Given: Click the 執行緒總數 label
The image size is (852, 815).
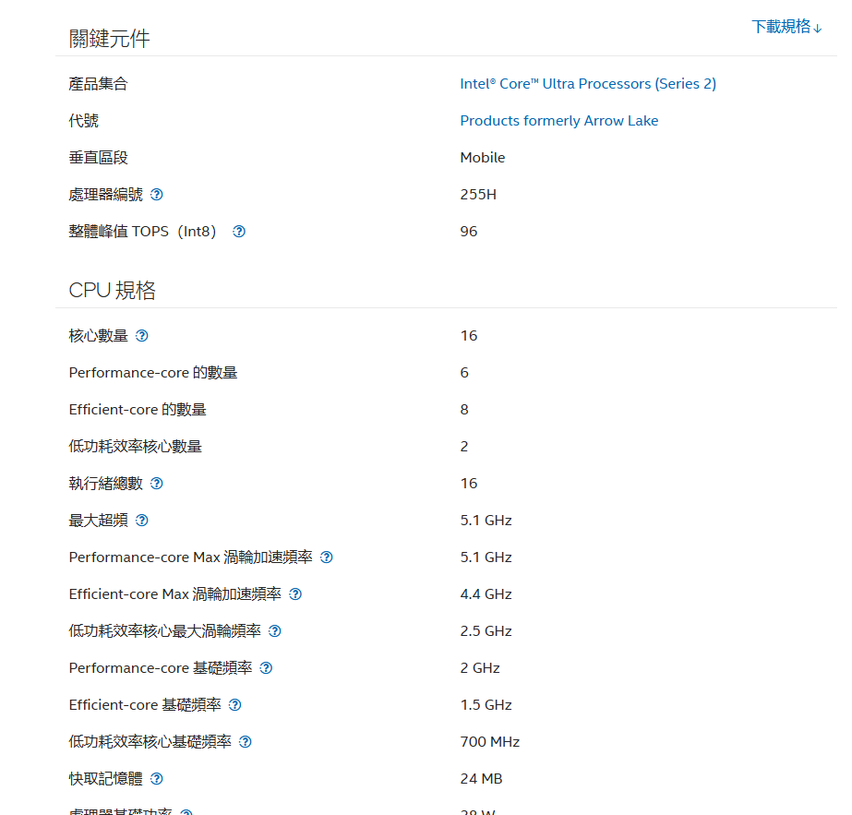Looking at the screenshot, I should 106,484.
